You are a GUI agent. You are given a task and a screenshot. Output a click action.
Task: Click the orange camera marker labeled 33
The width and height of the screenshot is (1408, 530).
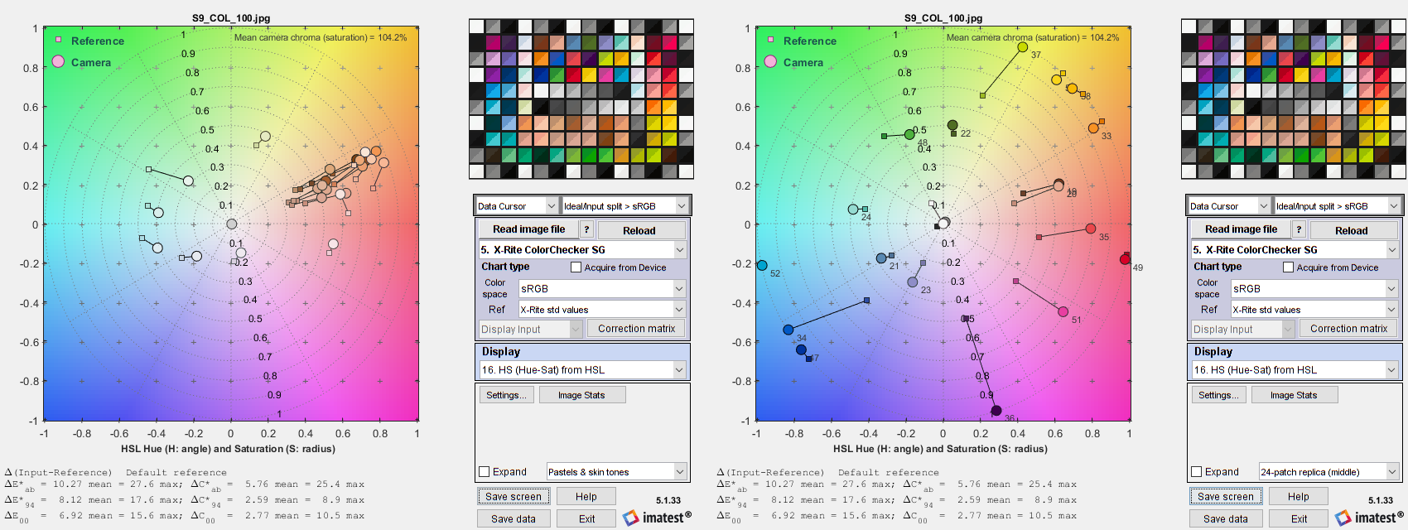[x=1093, y=128]
